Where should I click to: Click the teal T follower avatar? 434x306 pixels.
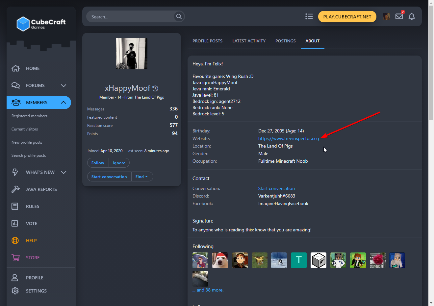[299, 260]
